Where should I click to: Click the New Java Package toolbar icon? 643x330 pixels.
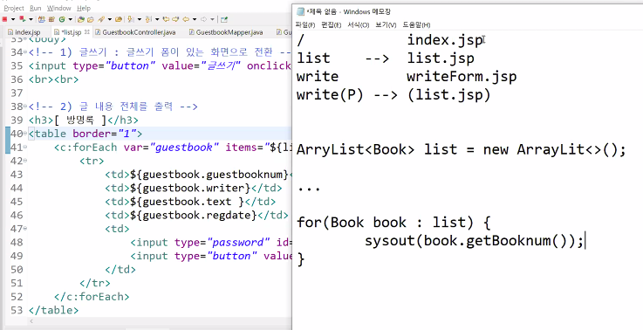coord(42,19)
